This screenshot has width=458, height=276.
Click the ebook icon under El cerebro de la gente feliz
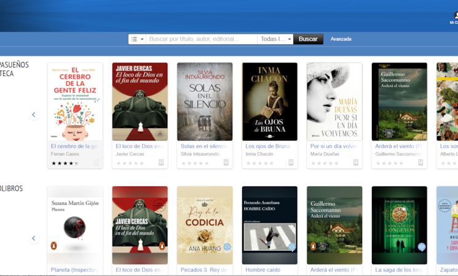[x=97, y=163]
